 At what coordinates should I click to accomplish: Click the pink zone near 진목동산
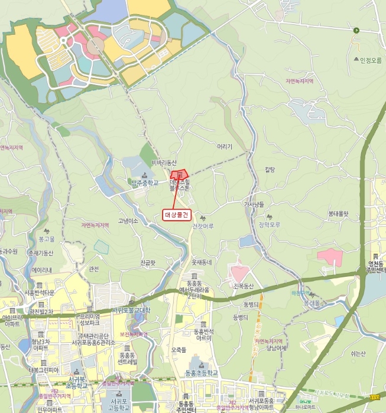click(x=239, y=273)
